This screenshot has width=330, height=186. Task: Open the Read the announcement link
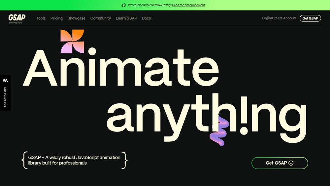188,5
